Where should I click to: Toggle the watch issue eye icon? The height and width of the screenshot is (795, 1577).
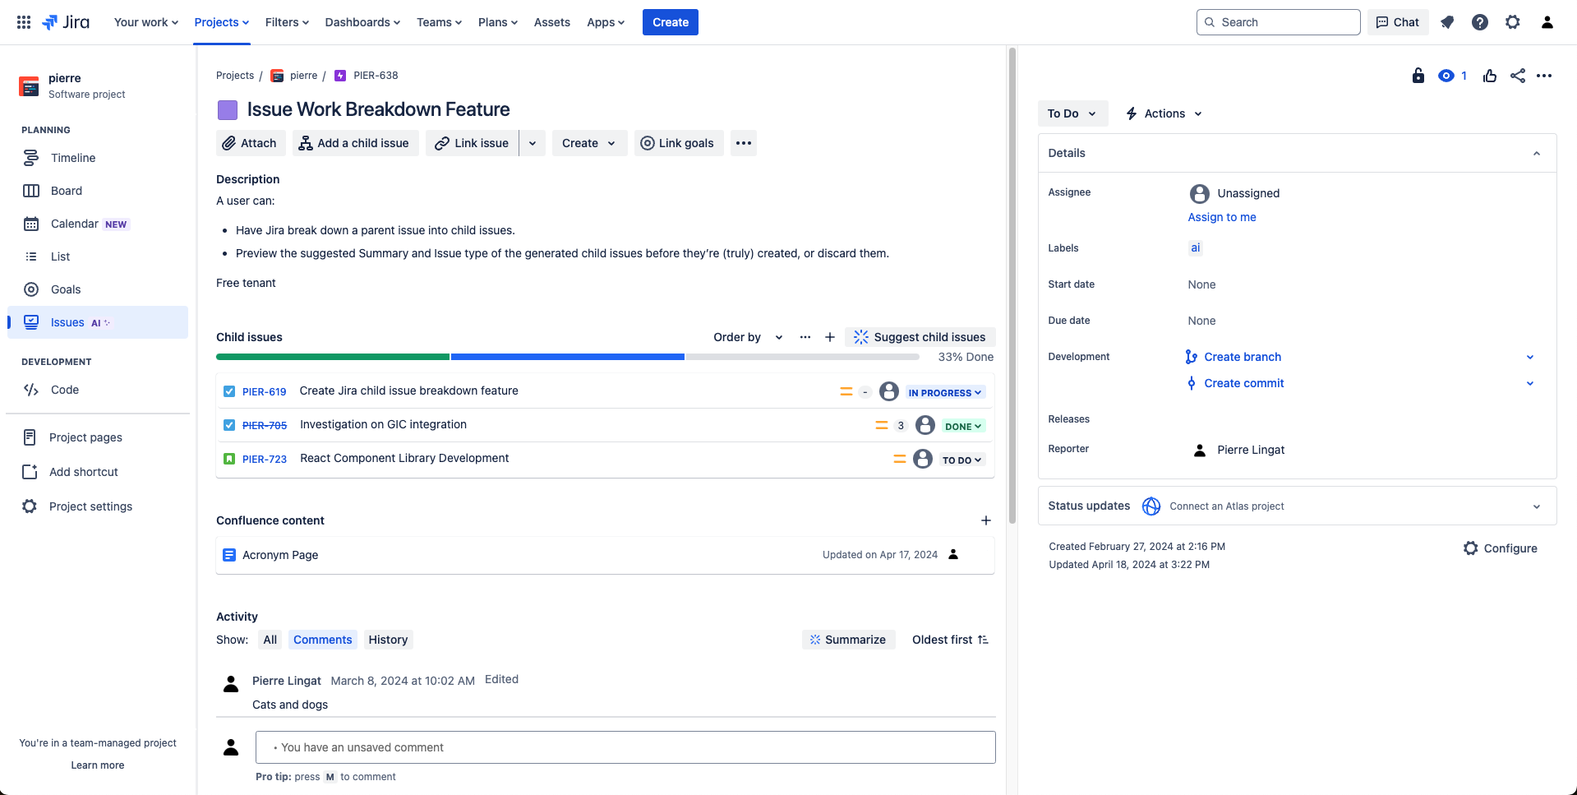1446,76
